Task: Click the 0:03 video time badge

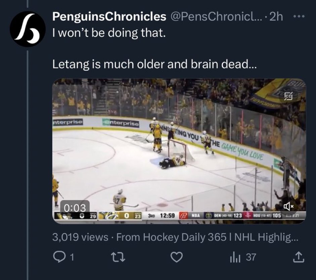Action: (75, 208)
